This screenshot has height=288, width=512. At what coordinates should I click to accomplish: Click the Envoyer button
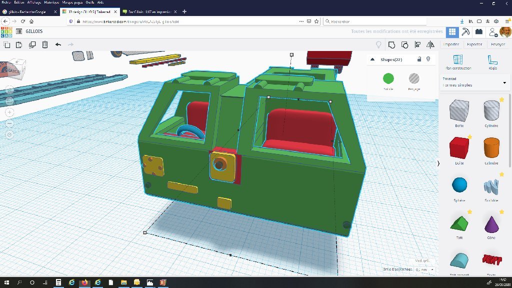tap(498, 44)
